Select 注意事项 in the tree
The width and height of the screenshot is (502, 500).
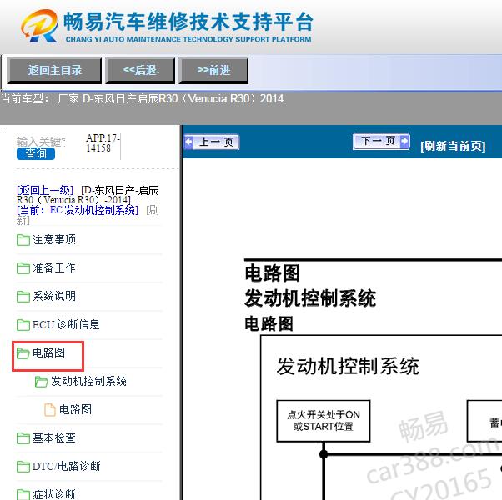click(x=54, y=240)
